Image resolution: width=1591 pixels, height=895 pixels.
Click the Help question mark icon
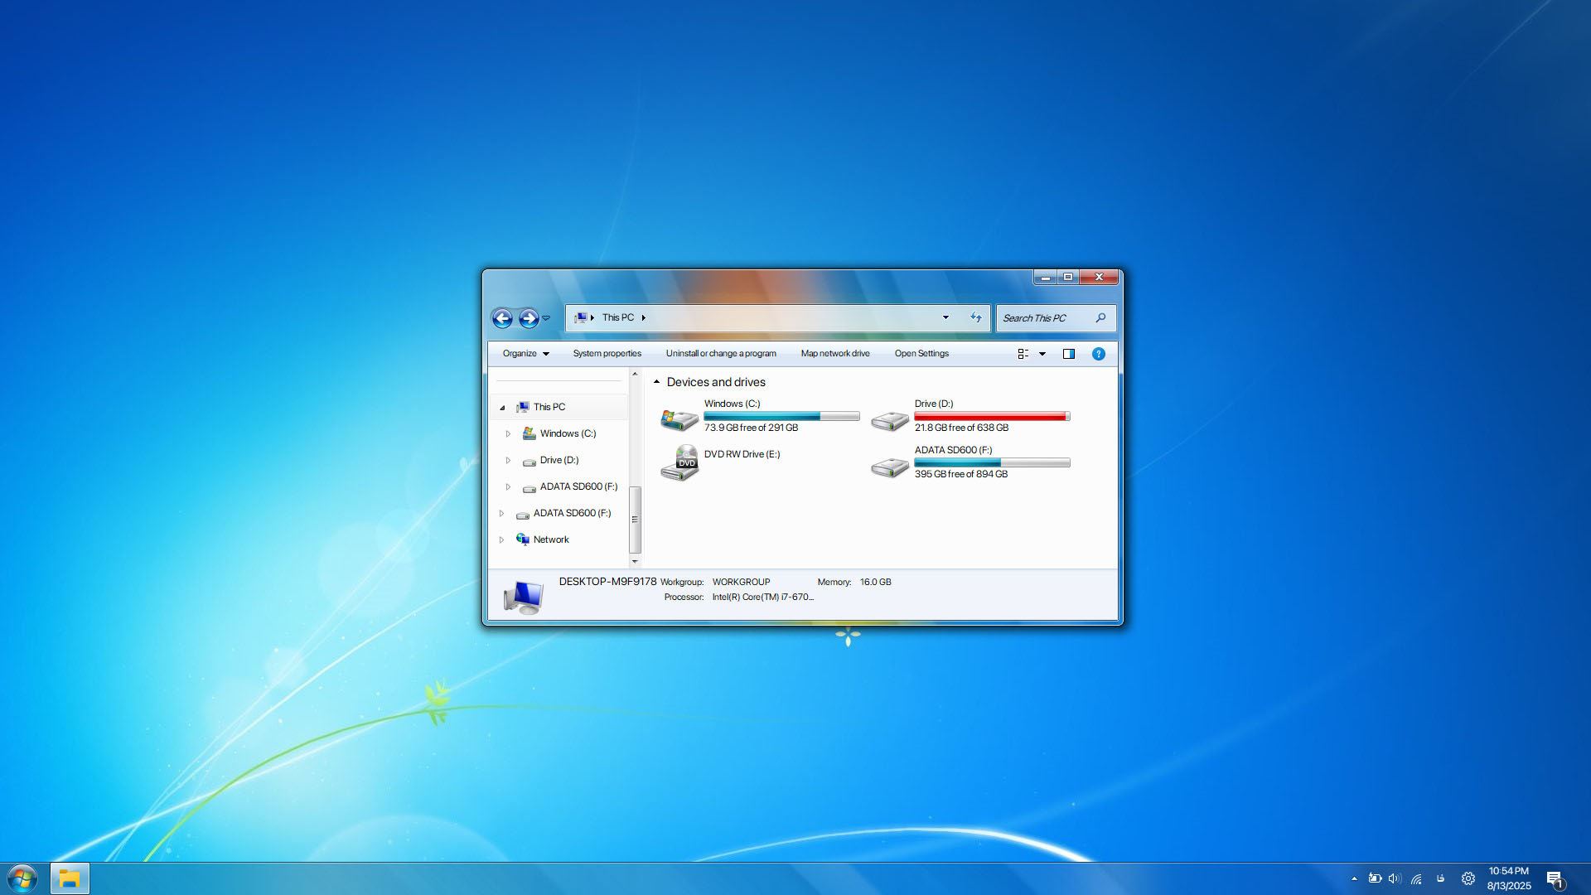[1098, 354]
